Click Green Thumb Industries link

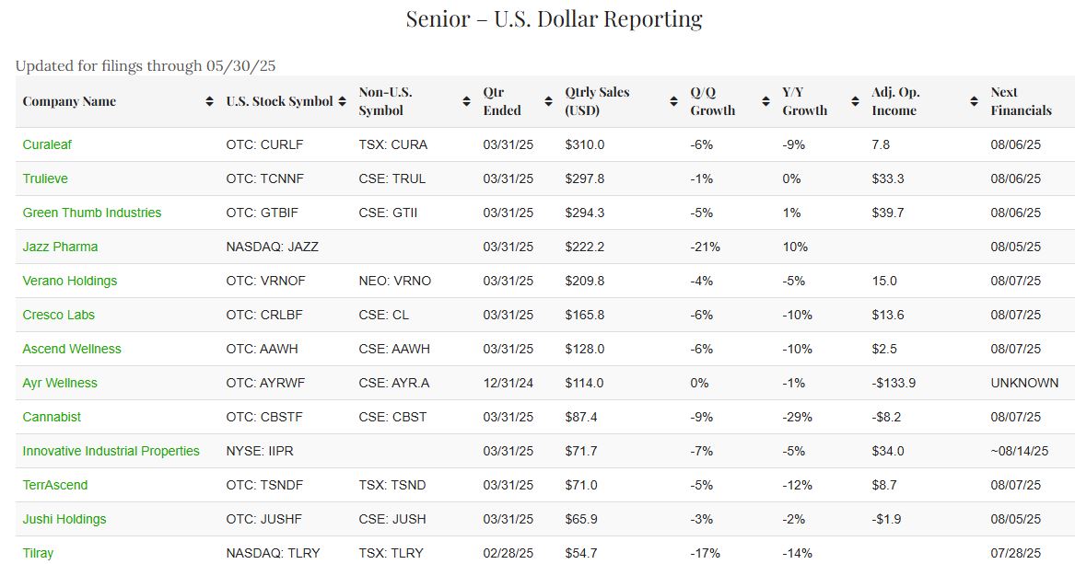click(x=92, y=213)
